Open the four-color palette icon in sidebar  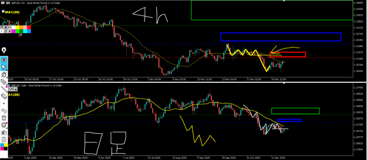[x=4, y=147]
